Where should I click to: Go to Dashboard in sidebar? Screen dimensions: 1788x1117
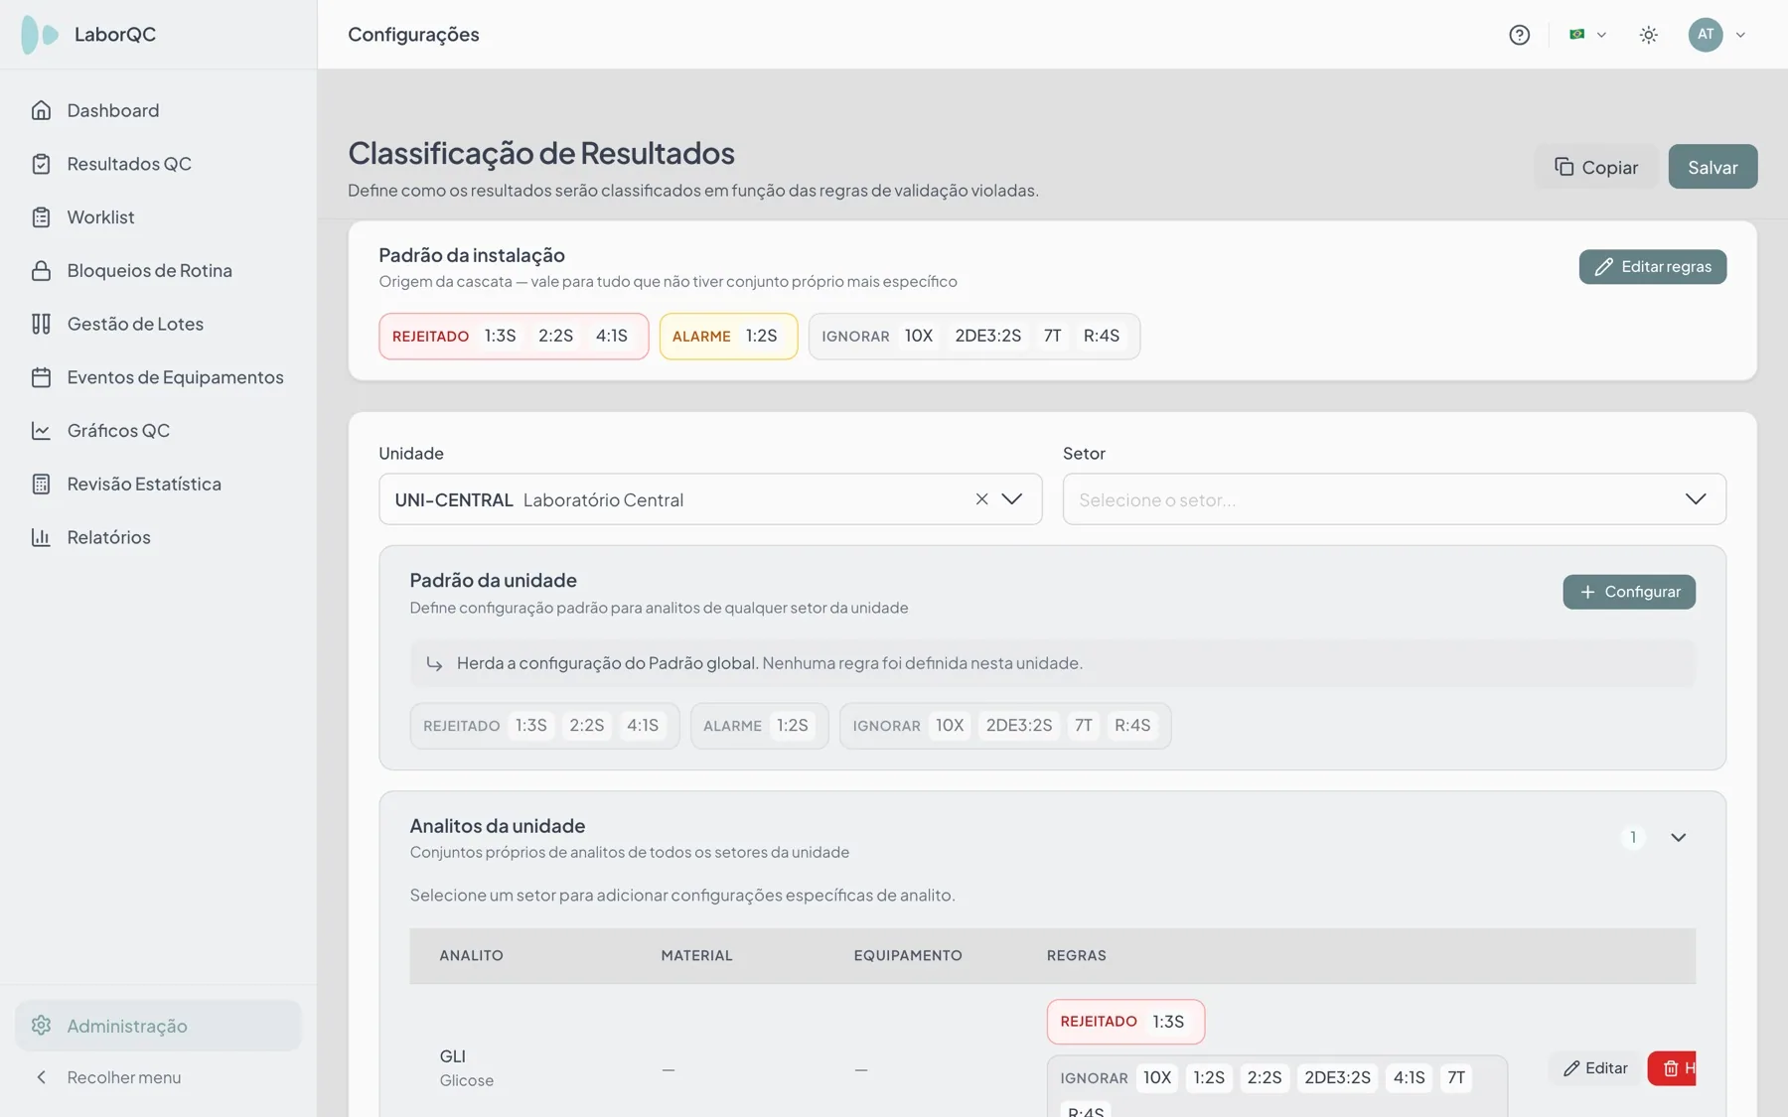pyautogui.click(x=159, y=110)
